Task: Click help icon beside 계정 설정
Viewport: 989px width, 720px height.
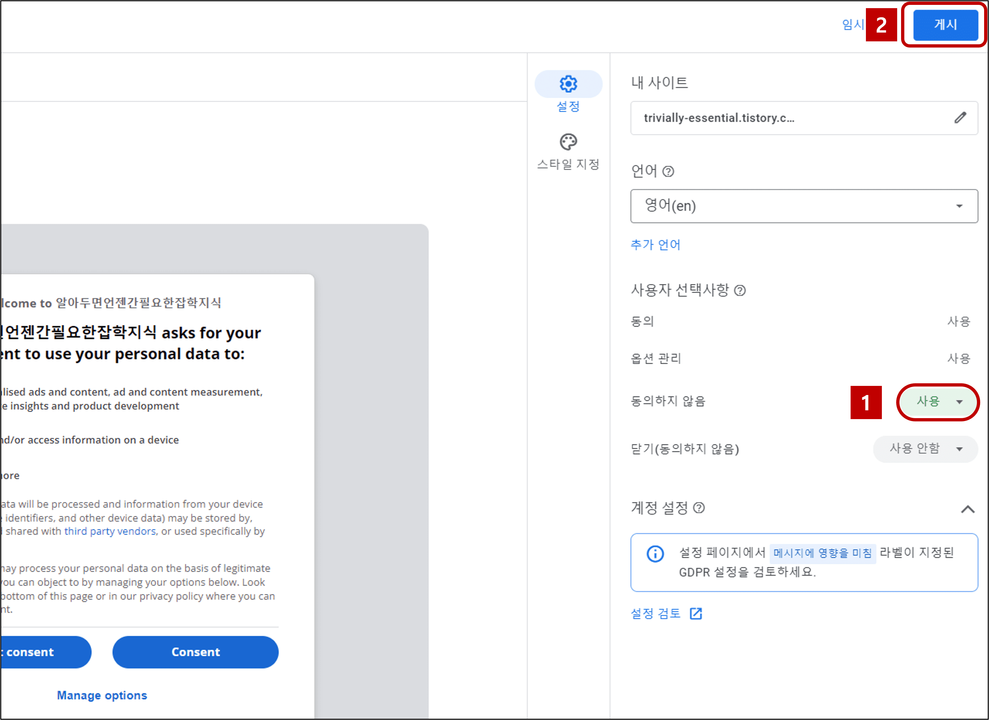Action: point(699,508)
